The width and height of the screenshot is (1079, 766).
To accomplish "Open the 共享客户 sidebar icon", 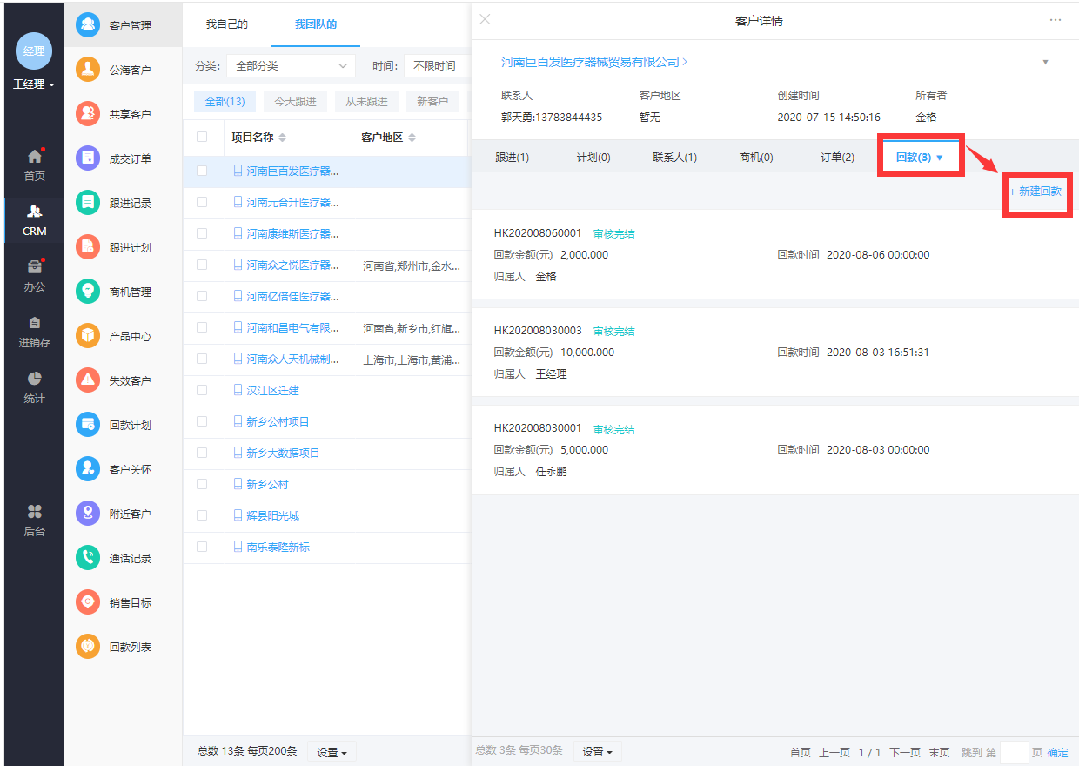I will point(87,113).
